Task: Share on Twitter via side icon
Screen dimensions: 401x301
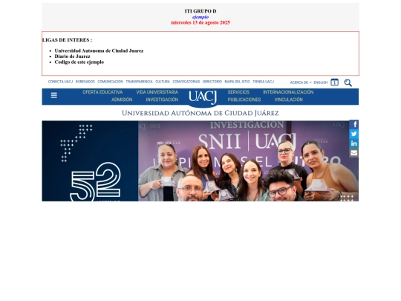Action: (354, 134)
